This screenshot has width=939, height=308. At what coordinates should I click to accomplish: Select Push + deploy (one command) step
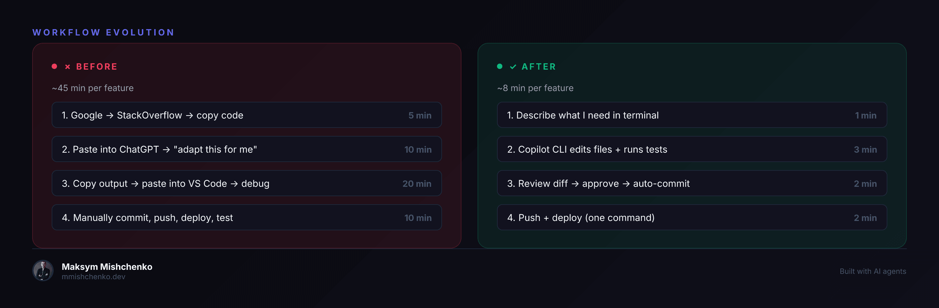tap(692, 218)
